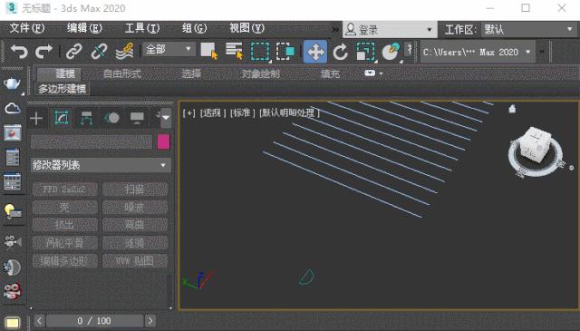Open the C:\Users project path dropdown
580x331 pixels.
(478, 53)
